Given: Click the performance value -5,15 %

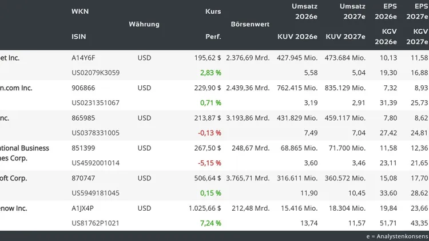Looking at the screenshot, I should pos(209,163).
